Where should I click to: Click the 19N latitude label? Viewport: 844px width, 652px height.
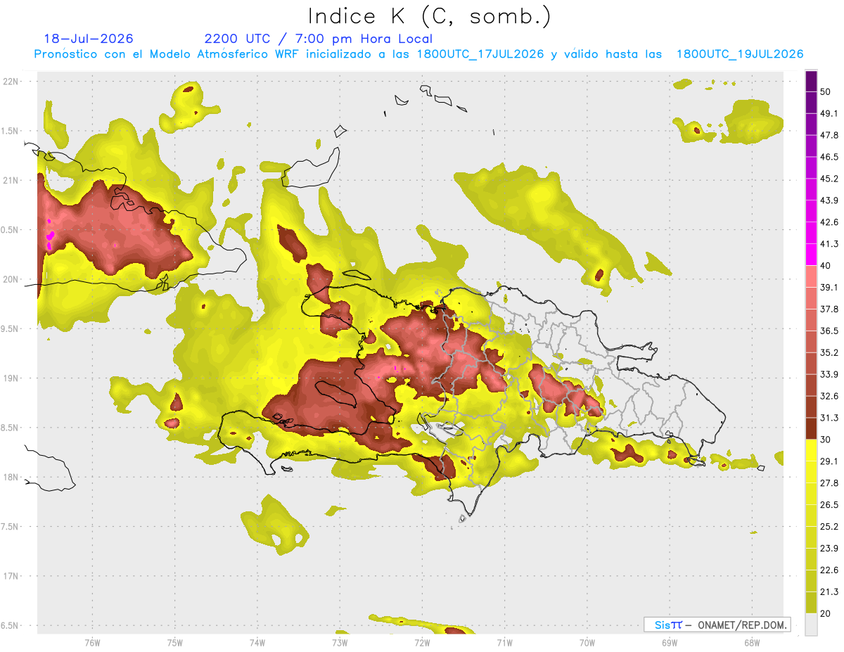click(x=10, y=378)
